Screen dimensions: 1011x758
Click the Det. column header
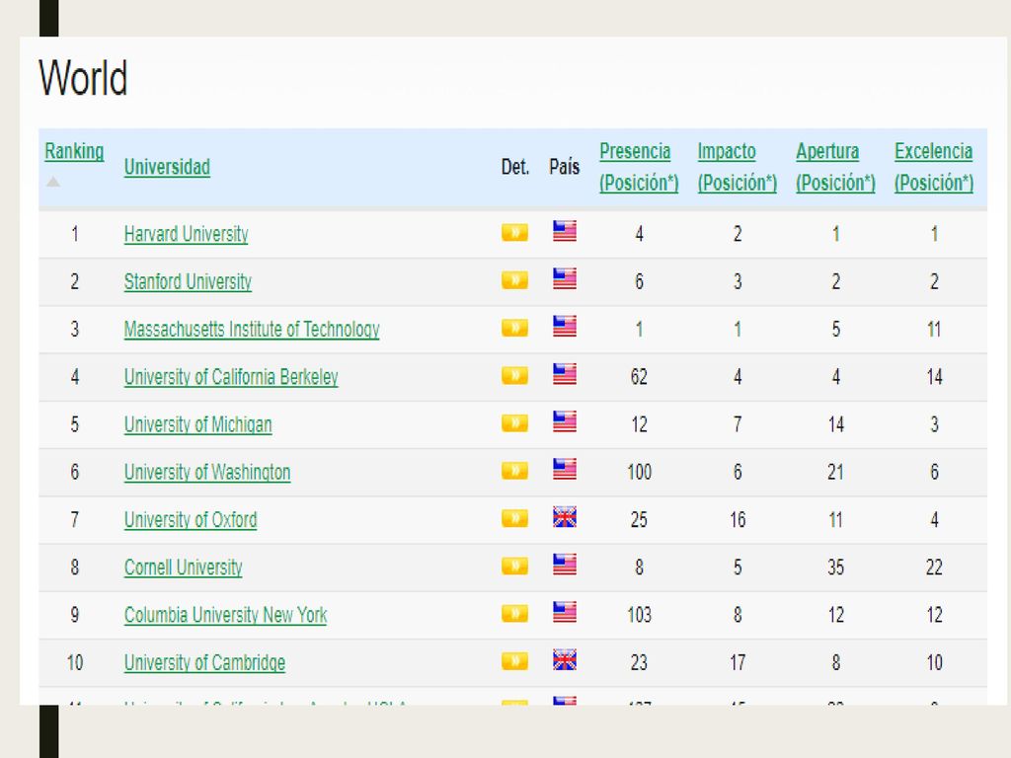tap(515, 167)
